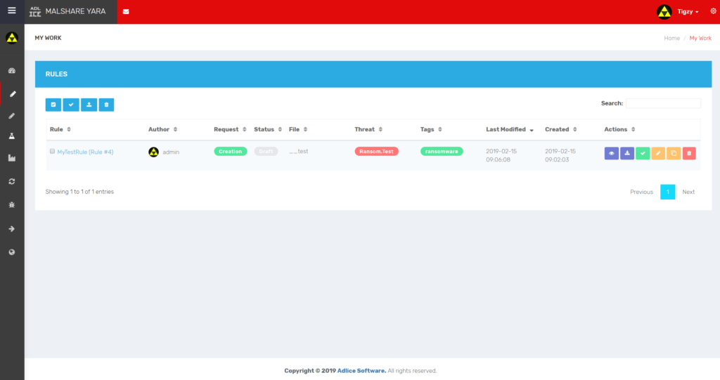Go to Home in the breadcrumb
Viewport: 720px width, 380px height.
(x=671, y=38)
